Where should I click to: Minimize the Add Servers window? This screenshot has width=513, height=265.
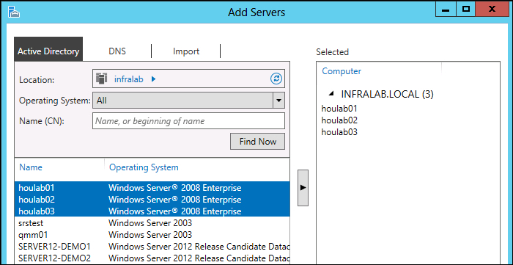tap(446, 9)
